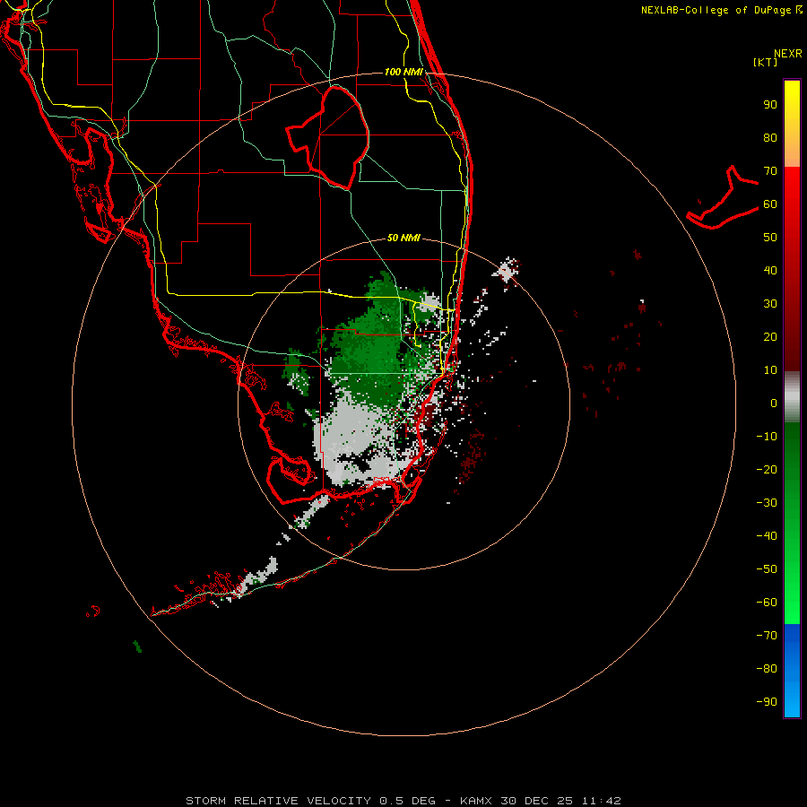Click the 40 value on the velocity scale
The width and height of the screenshot is (807, 807).
click(770, 271)
